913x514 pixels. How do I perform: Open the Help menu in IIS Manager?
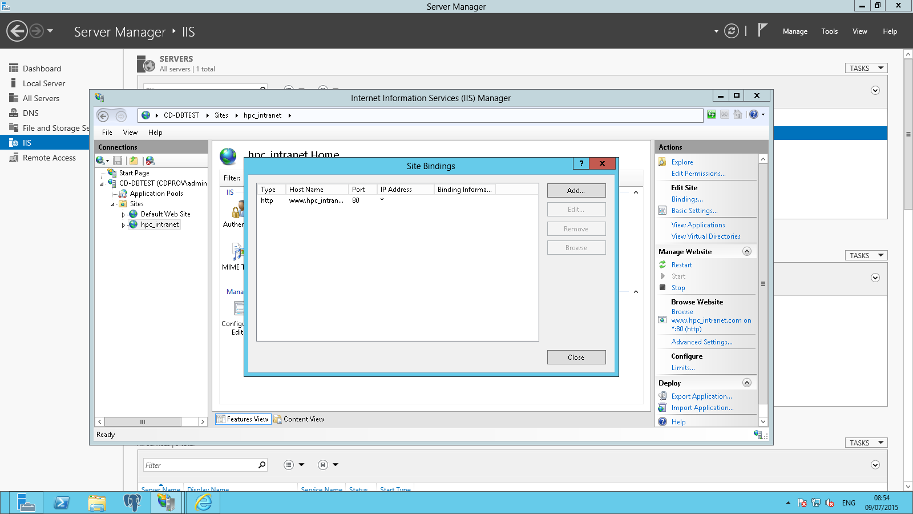[x=155, y=132]
